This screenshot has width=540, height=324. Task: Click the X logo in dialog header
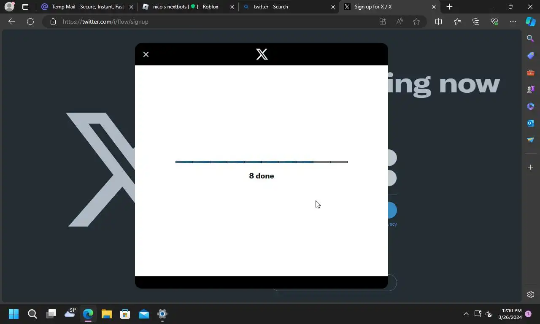[262, 54]
